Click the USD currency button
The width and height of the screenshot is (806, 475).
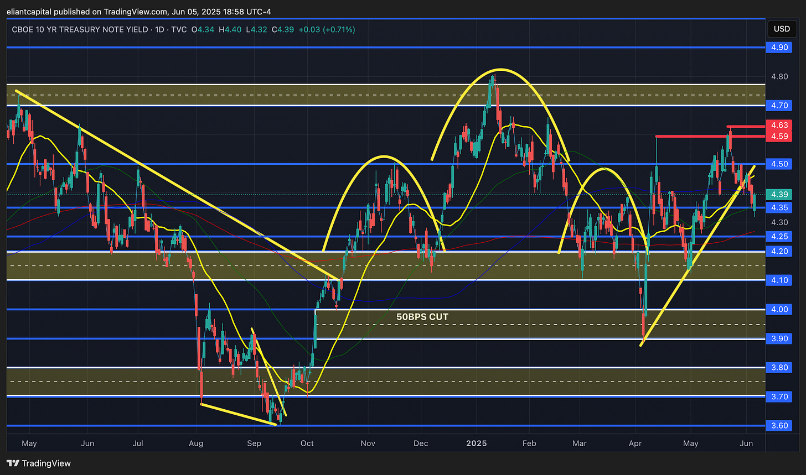[782, 29]
